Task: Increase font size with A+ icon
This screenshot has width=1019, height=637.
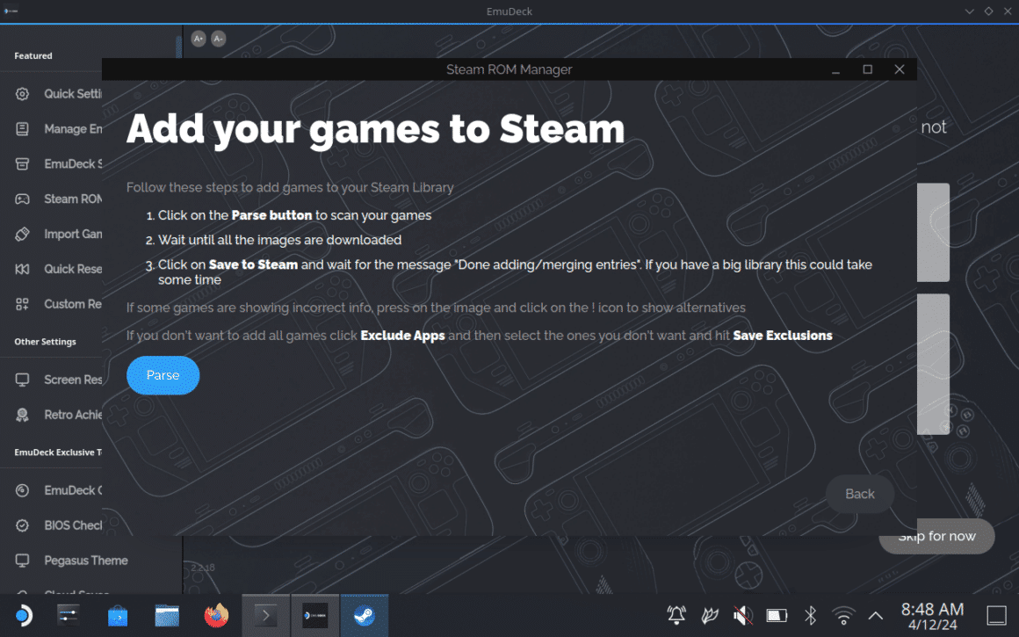Action: pyautogui.click(x=199, y=39)
